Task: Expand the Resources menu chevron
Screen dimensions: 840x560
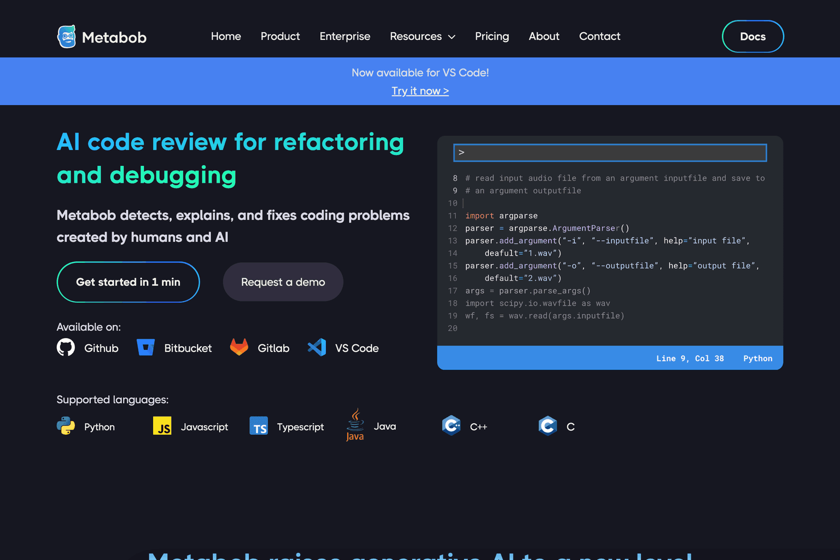Action: coord(452,37)
